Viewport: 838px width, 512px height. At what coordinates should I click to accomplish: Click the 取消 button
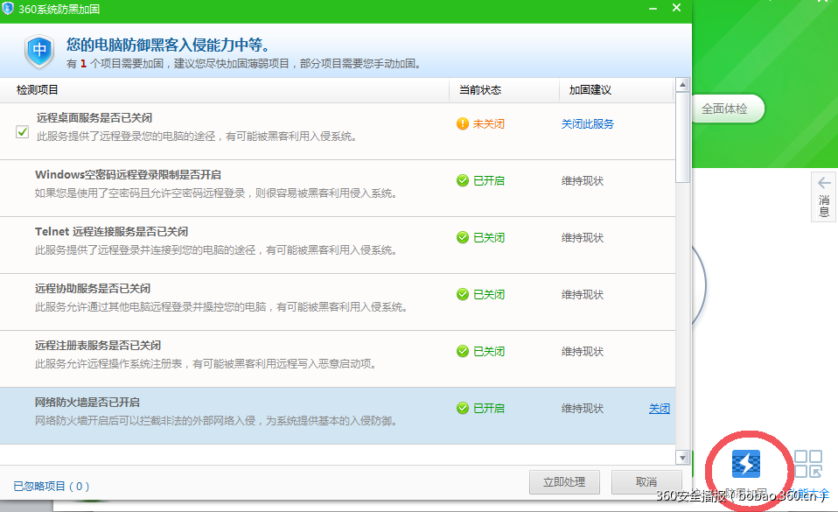[646, 482]
